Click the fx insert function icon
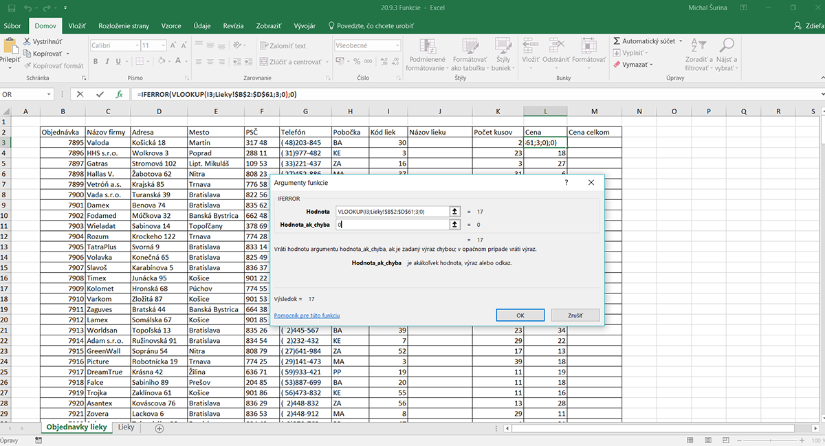825x446 pixels. (119, 94)
